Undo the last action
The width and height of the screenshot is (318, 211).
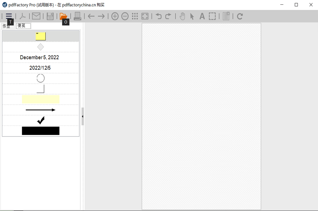click(x=159, y=16)
